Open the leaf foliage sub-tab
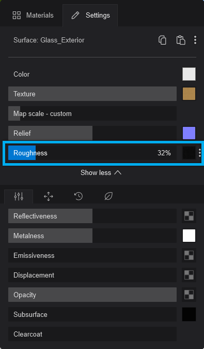 (108, 196)
